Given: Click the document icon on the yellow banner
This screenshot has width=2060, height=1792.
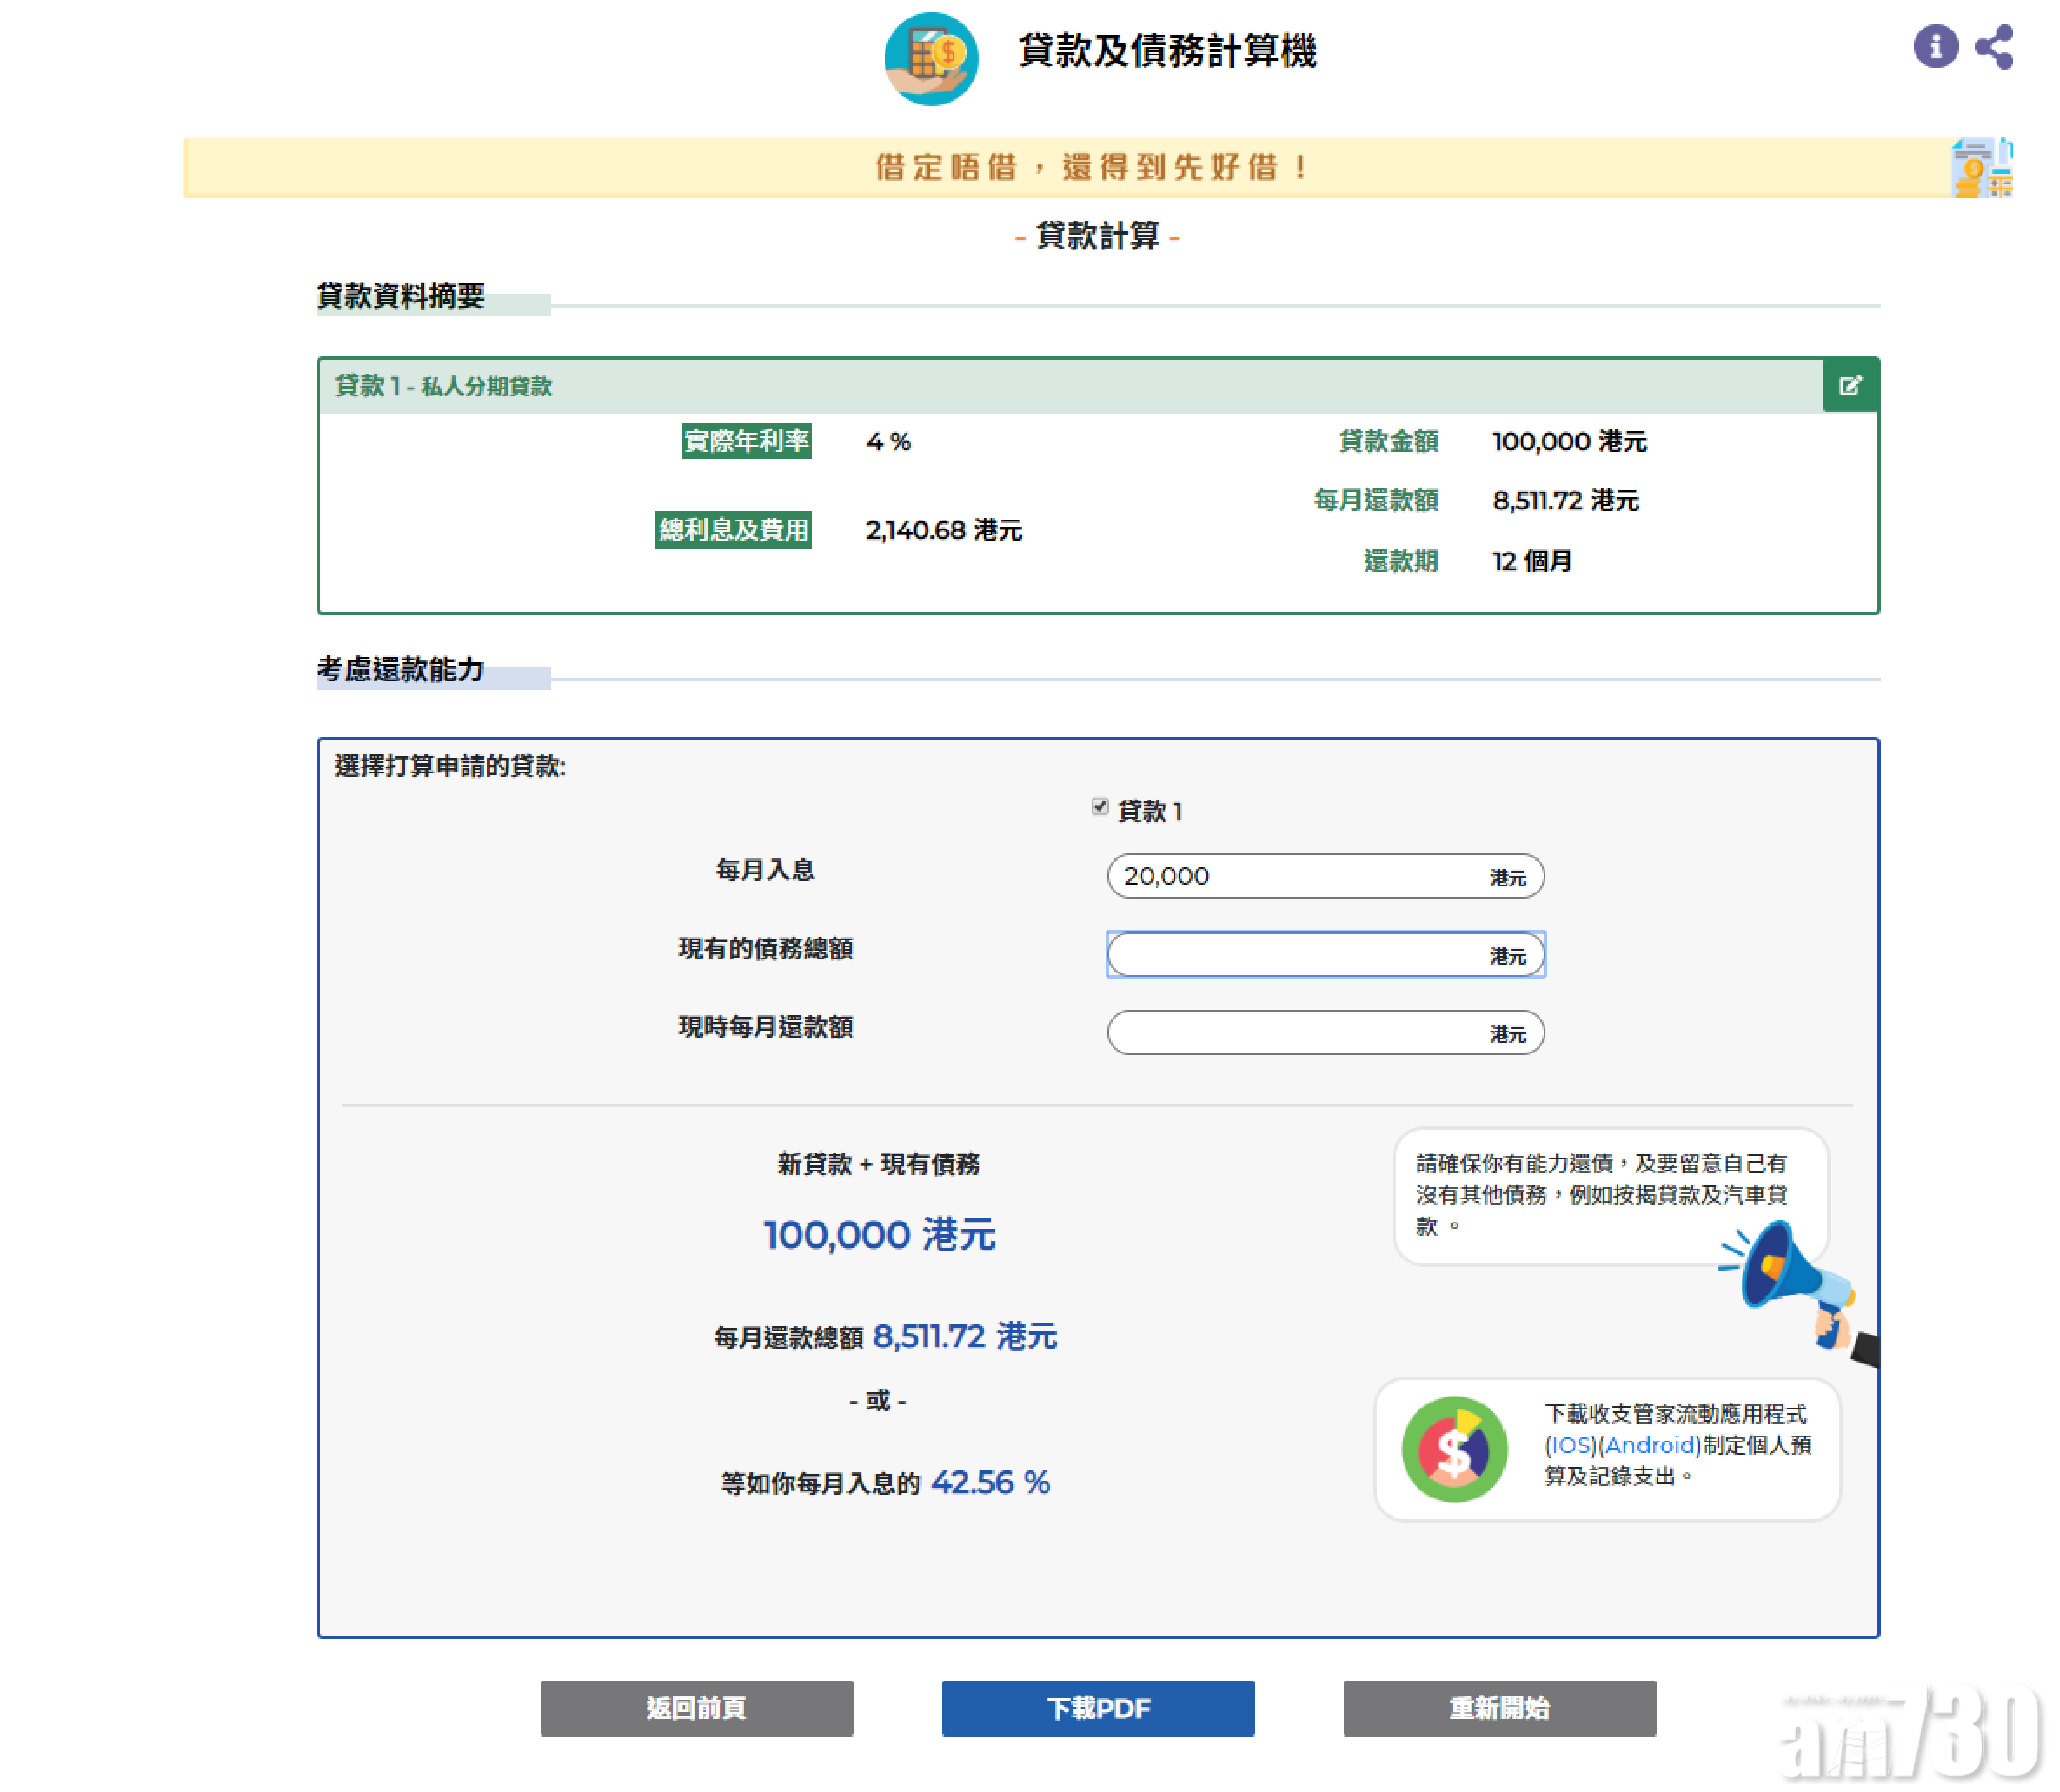Looking at the screenshot, I should coord(1982,168).
